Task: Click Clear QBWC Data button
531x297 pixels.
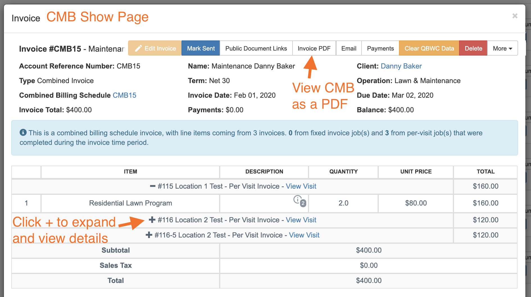Action: pyautogui.click(x=429, y=49)
